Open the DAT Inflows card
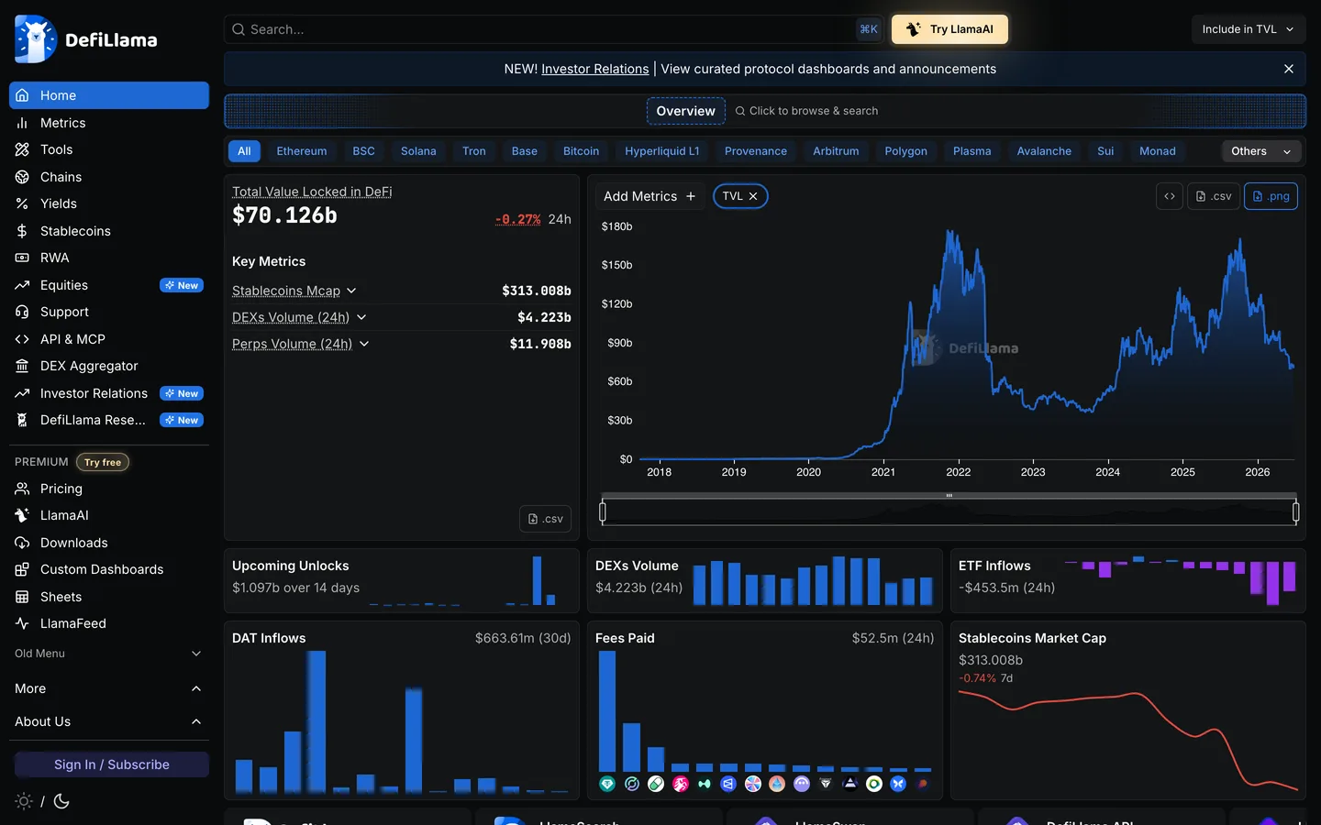The image size is (1321, 825). pyautogui.click(x=402, y=710)
